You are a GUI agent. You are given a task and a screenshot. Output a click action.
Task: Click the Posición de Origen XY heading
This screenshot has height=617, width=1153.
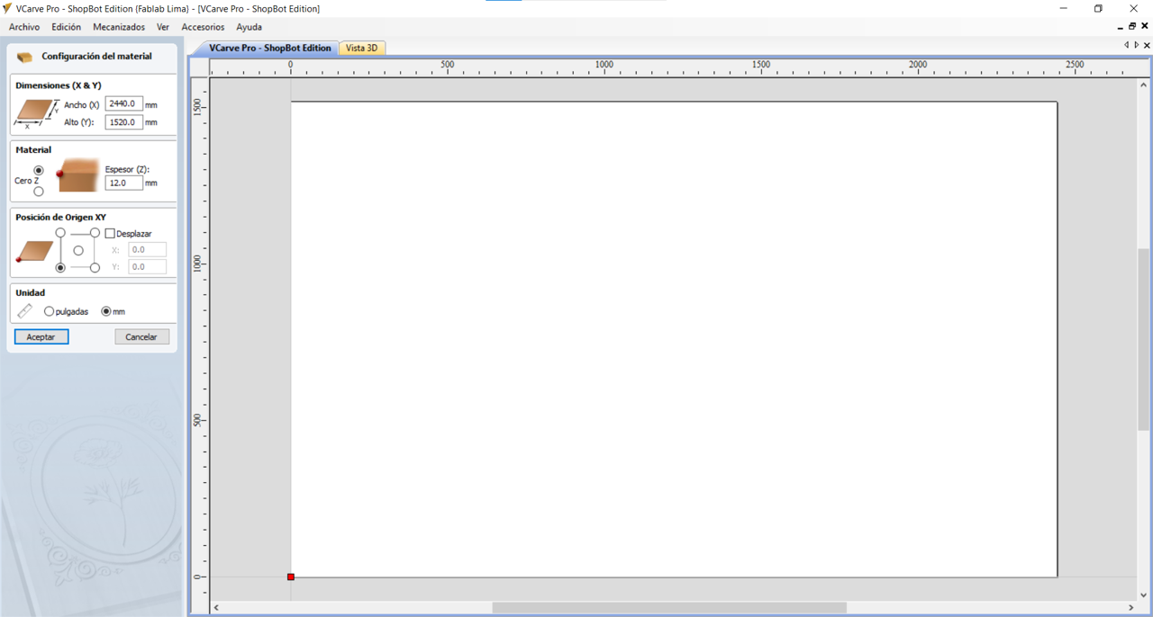[x=60, y=217]
